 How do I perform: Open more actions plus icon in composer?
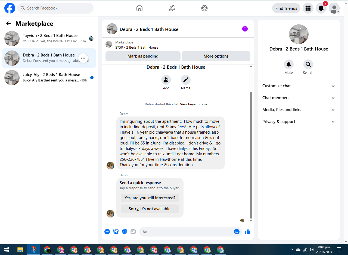(x=107, y=232)
